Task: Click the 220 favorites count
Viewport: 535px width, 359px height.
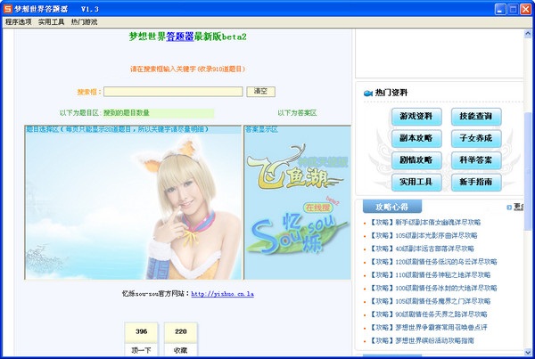Action: (x=181, y=331)
